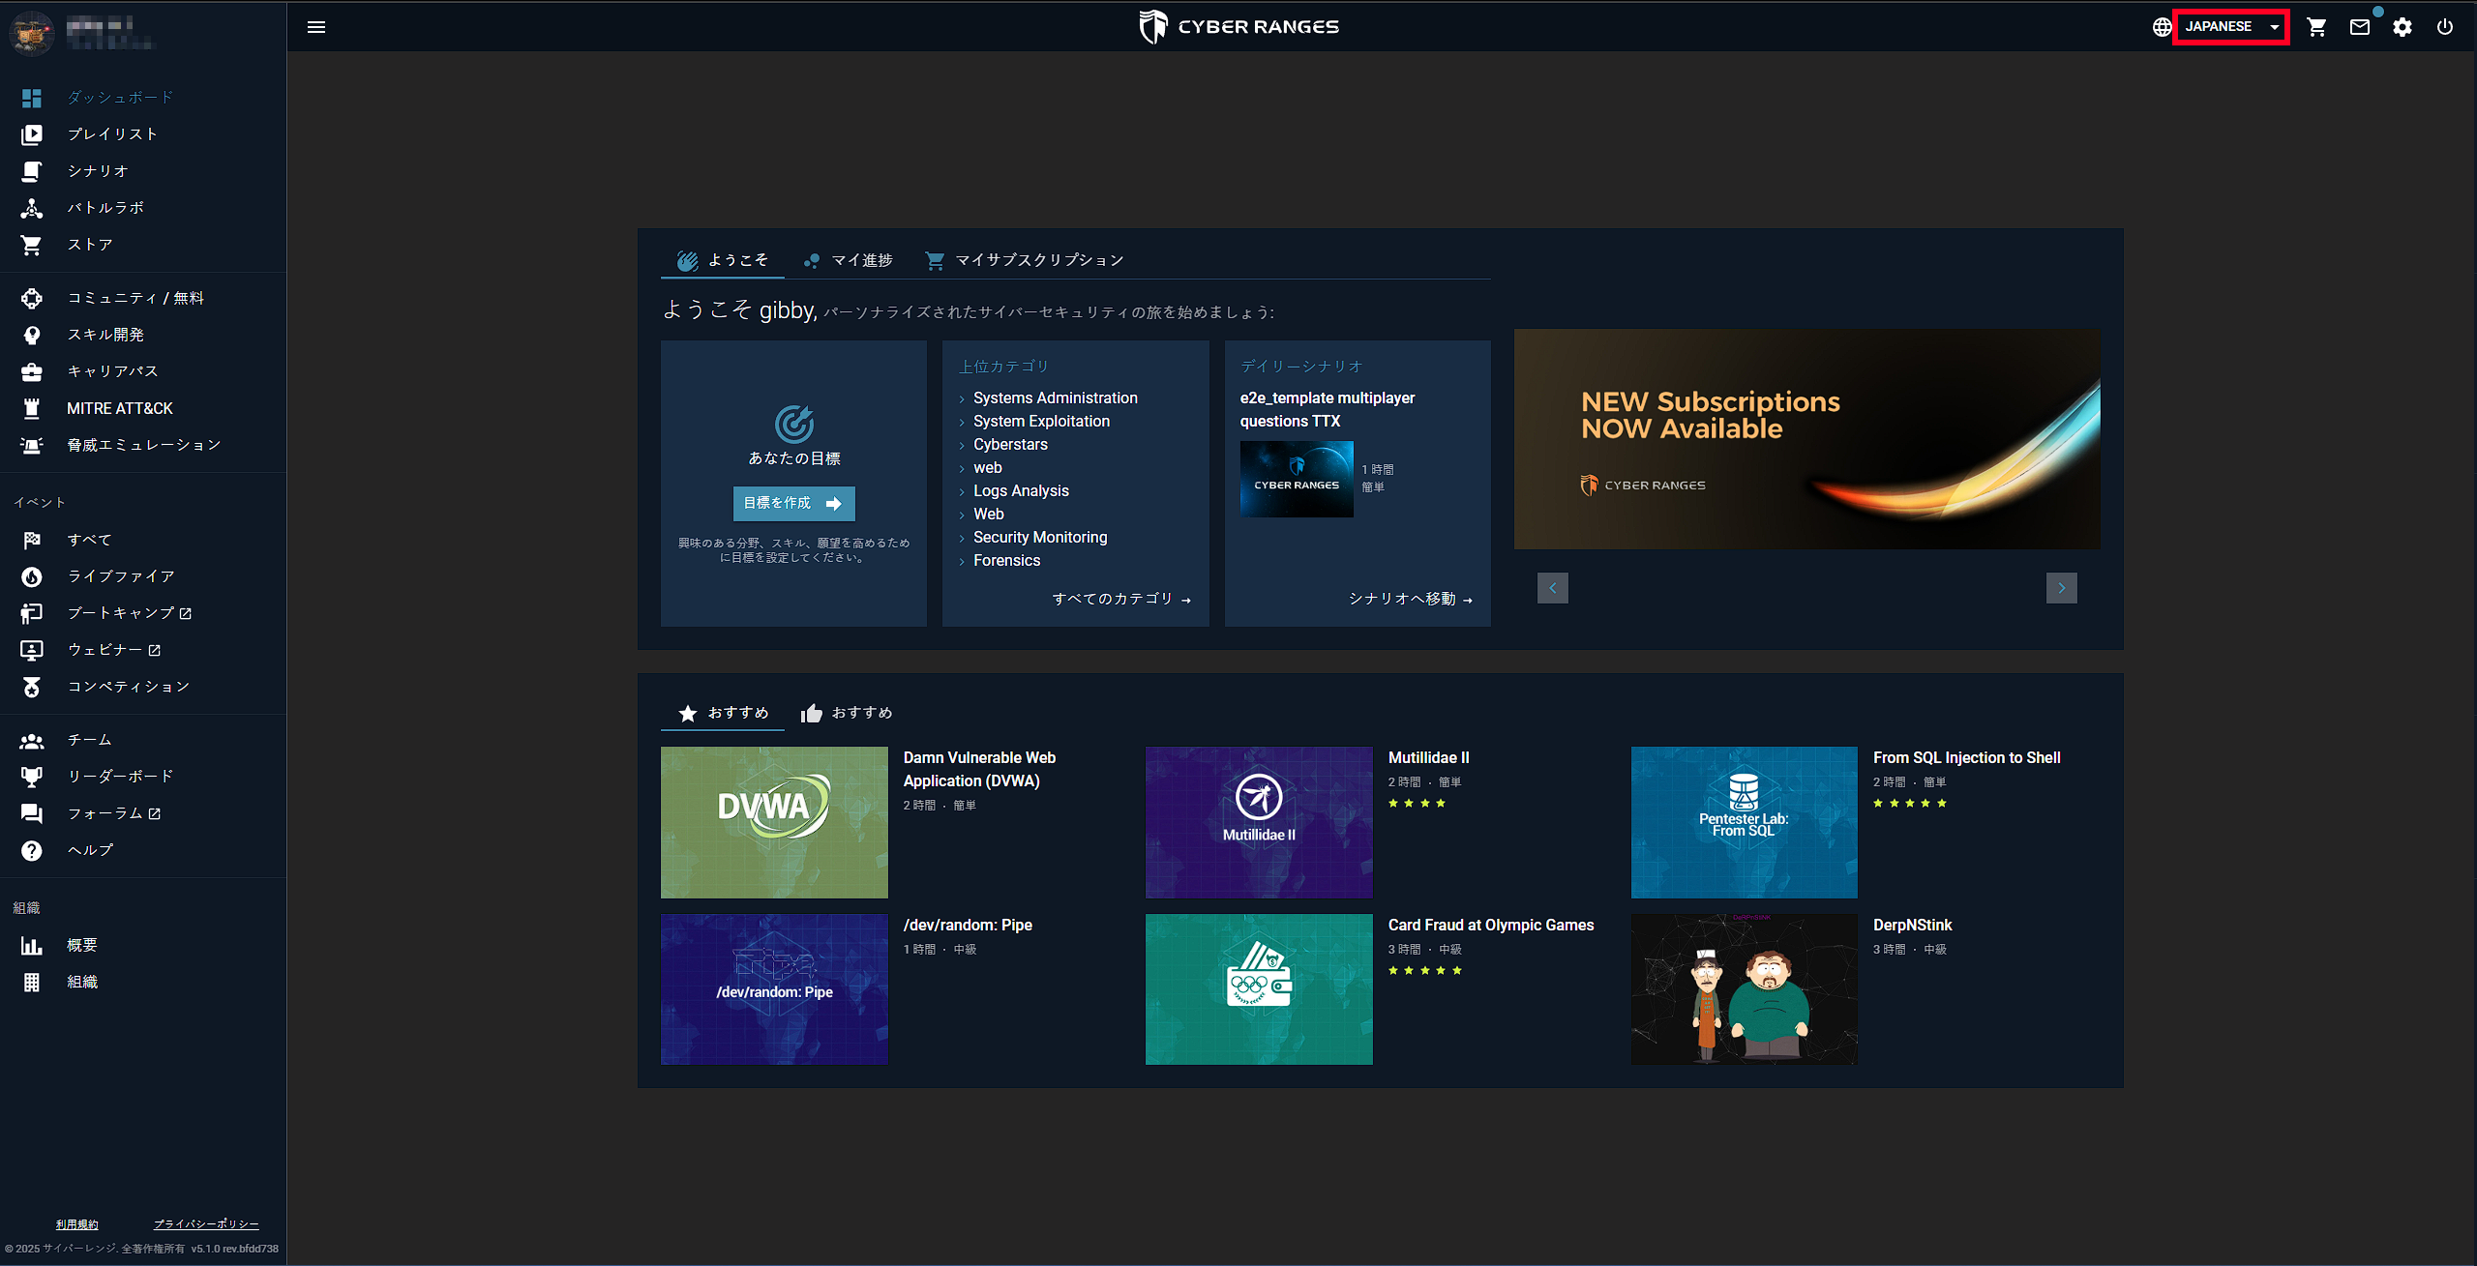The width and height of the screenshot is (2477, 1266).
Task: Follow the すべてのカテゴリ link
Action: point(1121,600)
